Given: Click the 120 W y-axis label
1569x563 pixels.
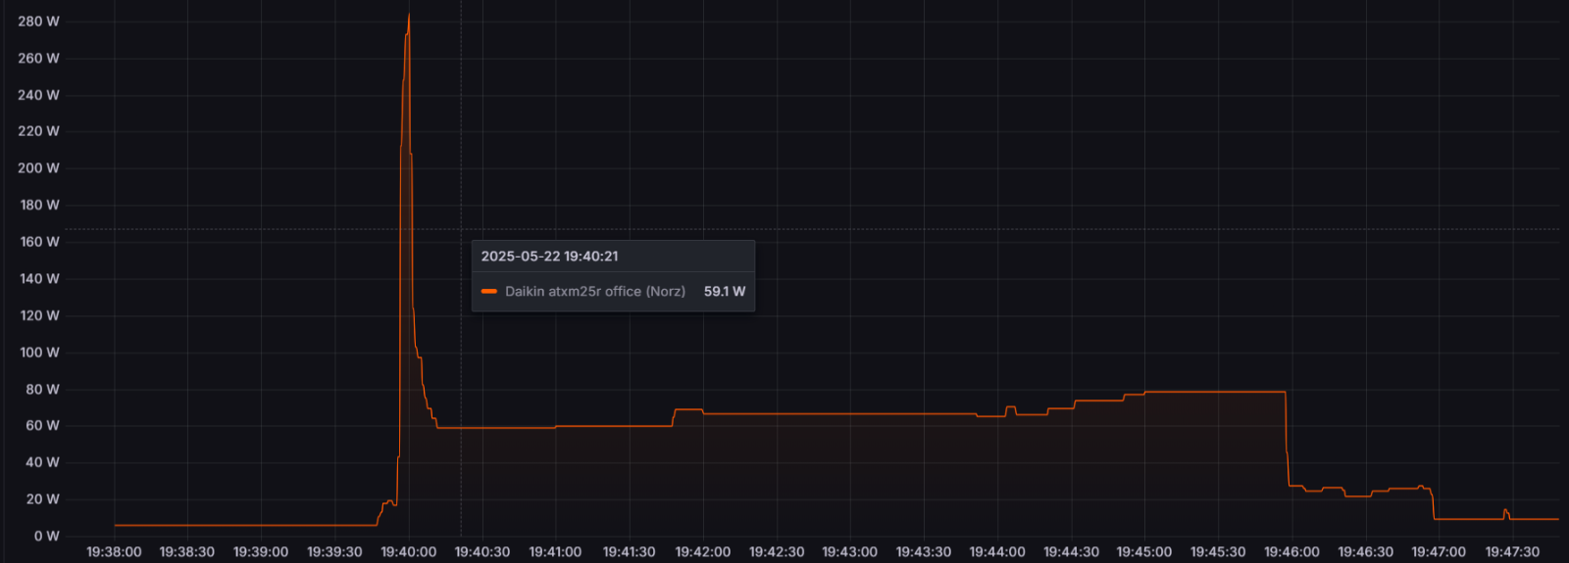Looking at the screenshot, I should [x=39, y=316].
